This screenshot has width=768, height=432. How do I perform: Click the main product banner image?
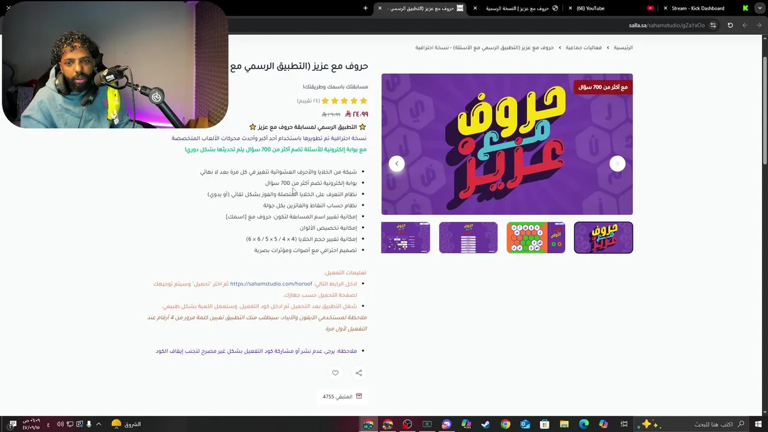point(507,144)
